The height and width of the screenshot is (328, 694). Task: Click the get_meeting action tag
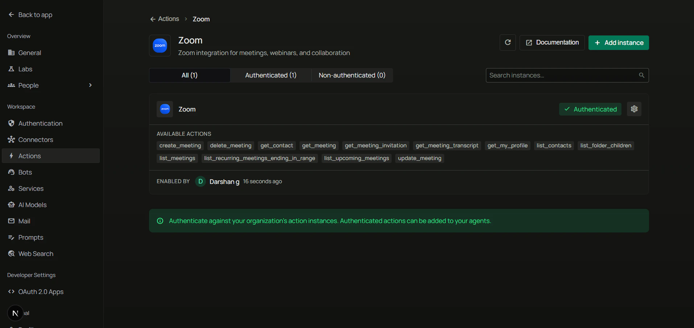[x=319, y=146]
